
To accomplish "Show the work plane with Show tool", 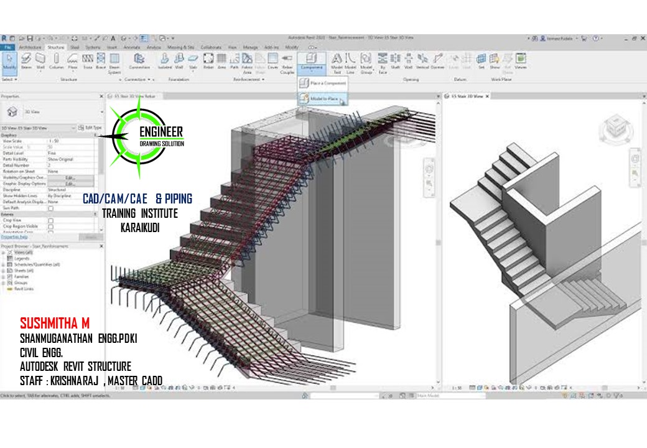I will pos(495,61).
